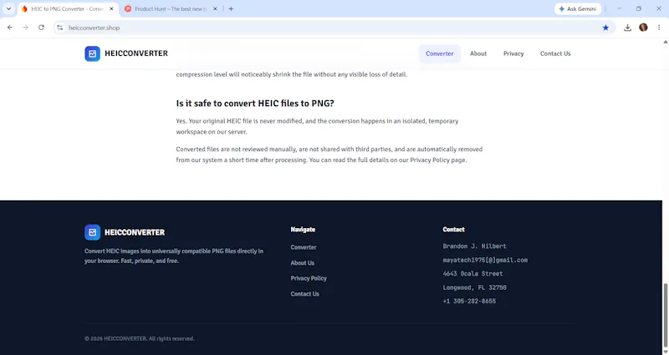The image size is (669, 355).
Task: Click the scrollbar up arrow
Action: (x=665, y=42)
